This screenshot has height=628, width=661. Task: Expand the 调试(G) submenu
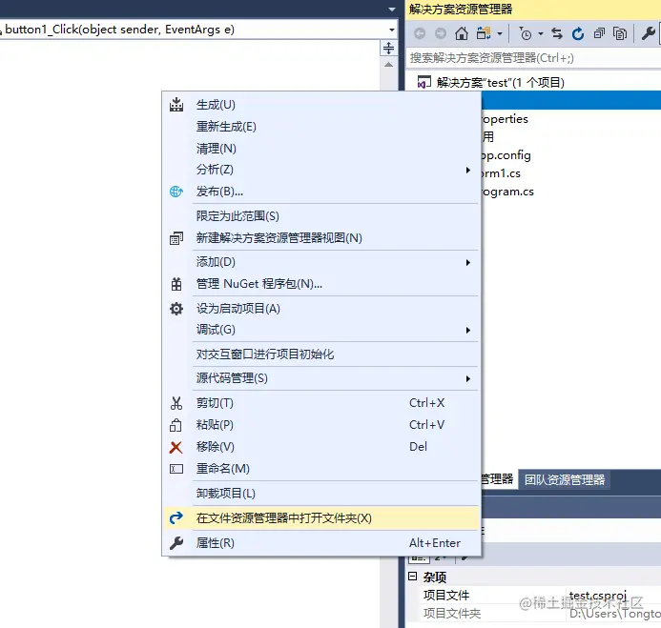point(321,330)
